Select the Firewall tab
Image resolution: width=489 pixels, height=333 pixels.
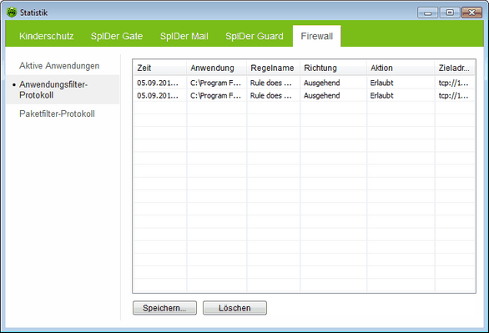316,36
